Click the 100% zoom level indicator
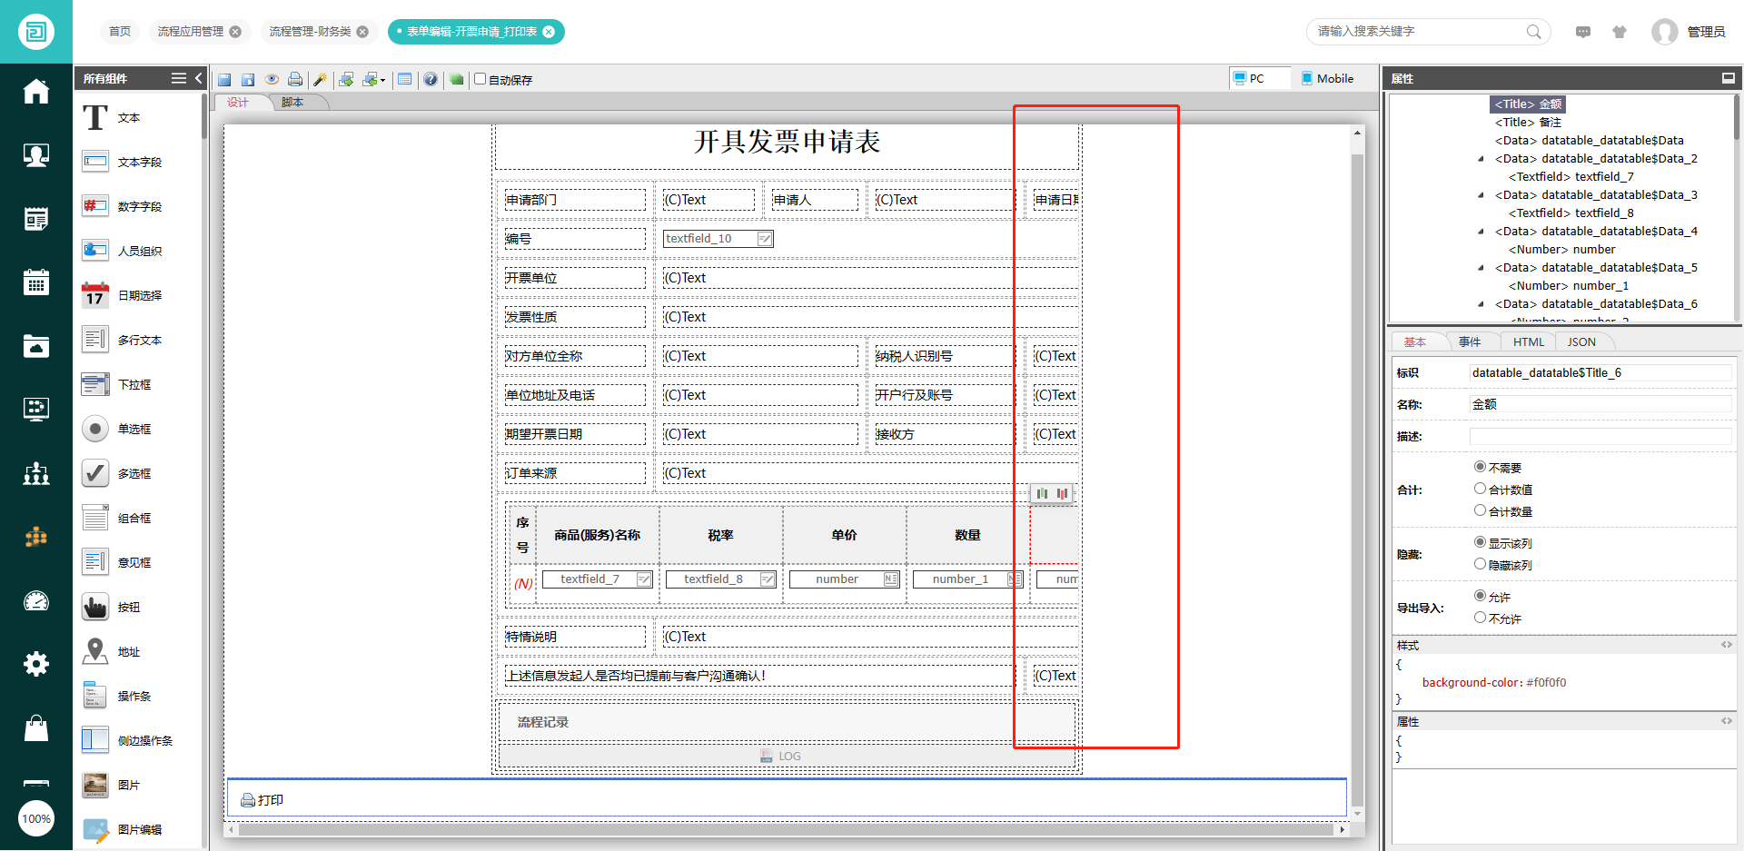This screenshot has height=851, width=1744. pos(36,818)
